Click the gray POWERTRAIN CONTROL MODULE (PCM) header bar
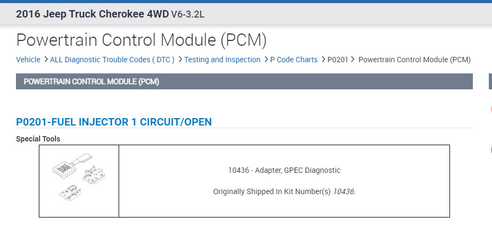The image size is (492, 234). pos(244,81)
